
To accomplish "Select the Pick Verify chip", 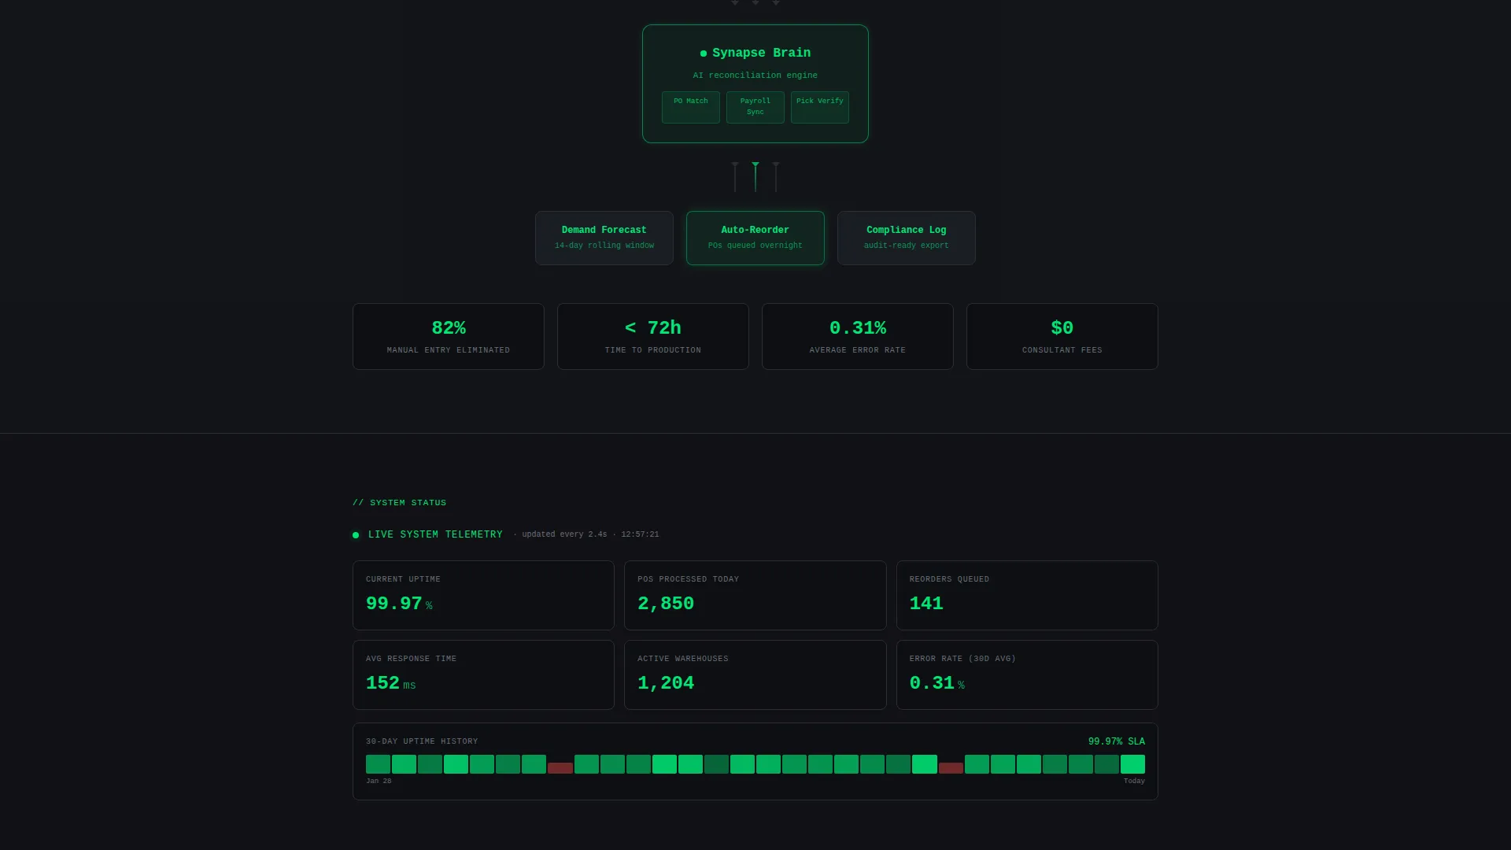I will [820, 107].
